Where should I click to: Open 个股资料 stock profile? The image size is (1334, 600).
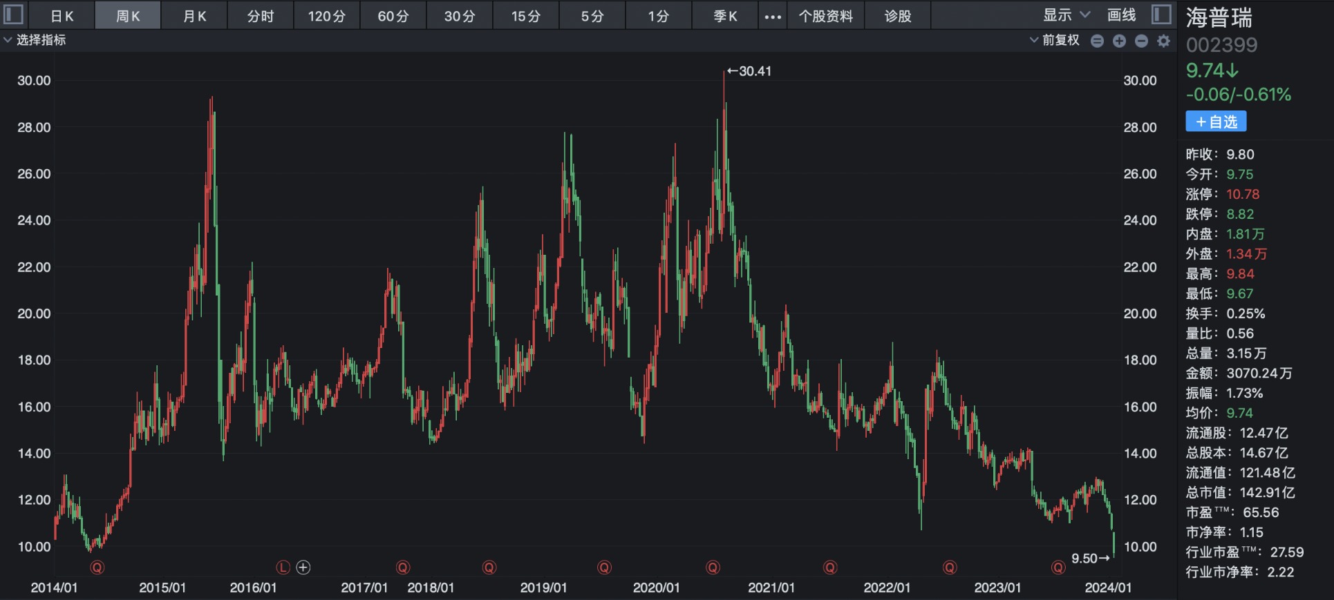(x=826, y=16)
